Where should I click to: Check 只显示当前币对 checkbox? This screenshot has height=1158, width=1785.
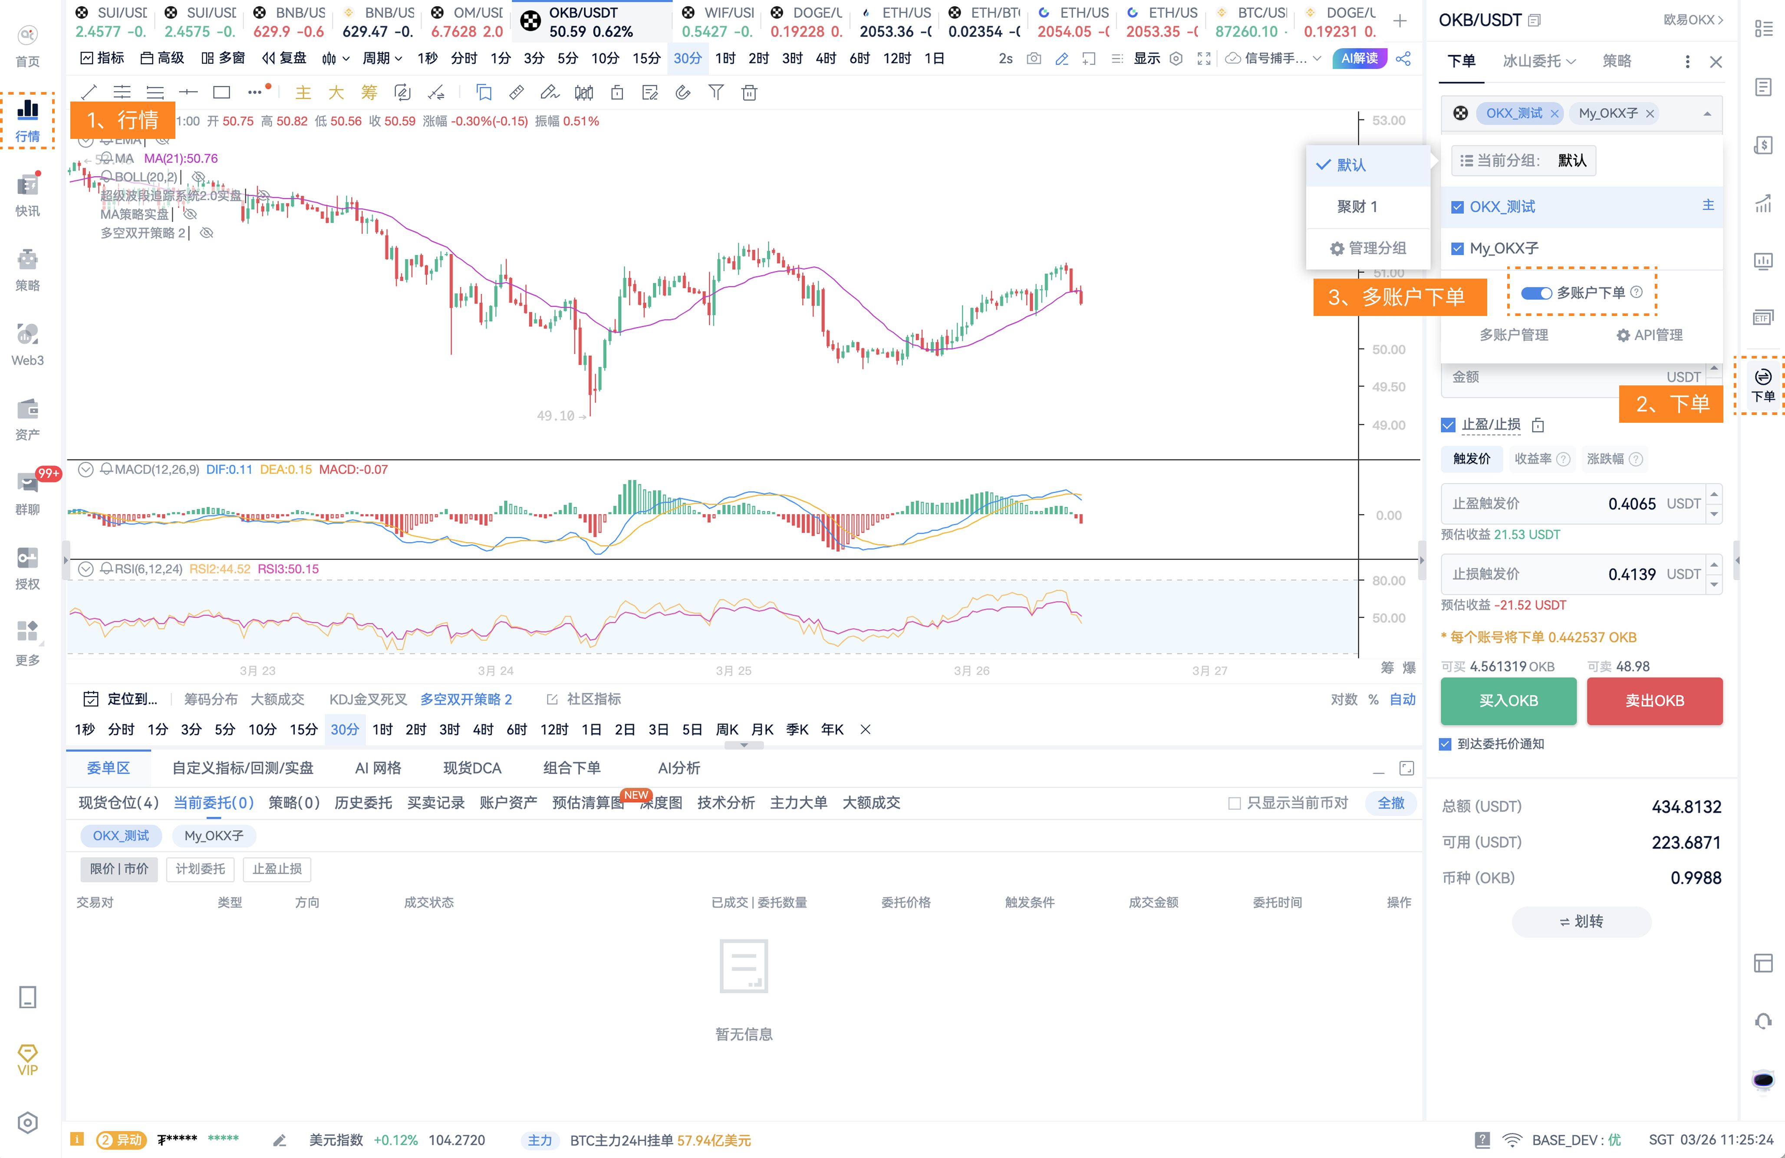point(1234,803)
